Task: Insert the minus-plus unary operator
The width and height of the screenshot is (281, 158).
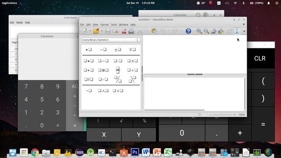Action: [133, 50]
